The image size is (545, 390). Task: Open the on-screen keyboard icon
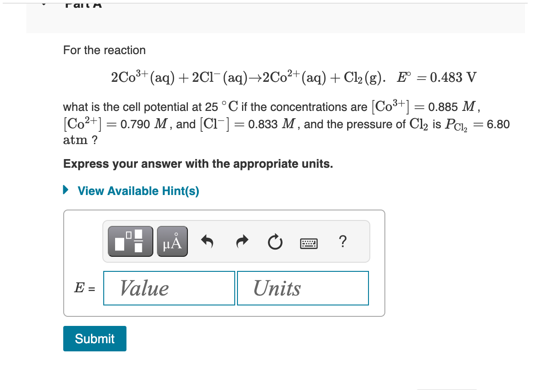(x=309, y=242)
